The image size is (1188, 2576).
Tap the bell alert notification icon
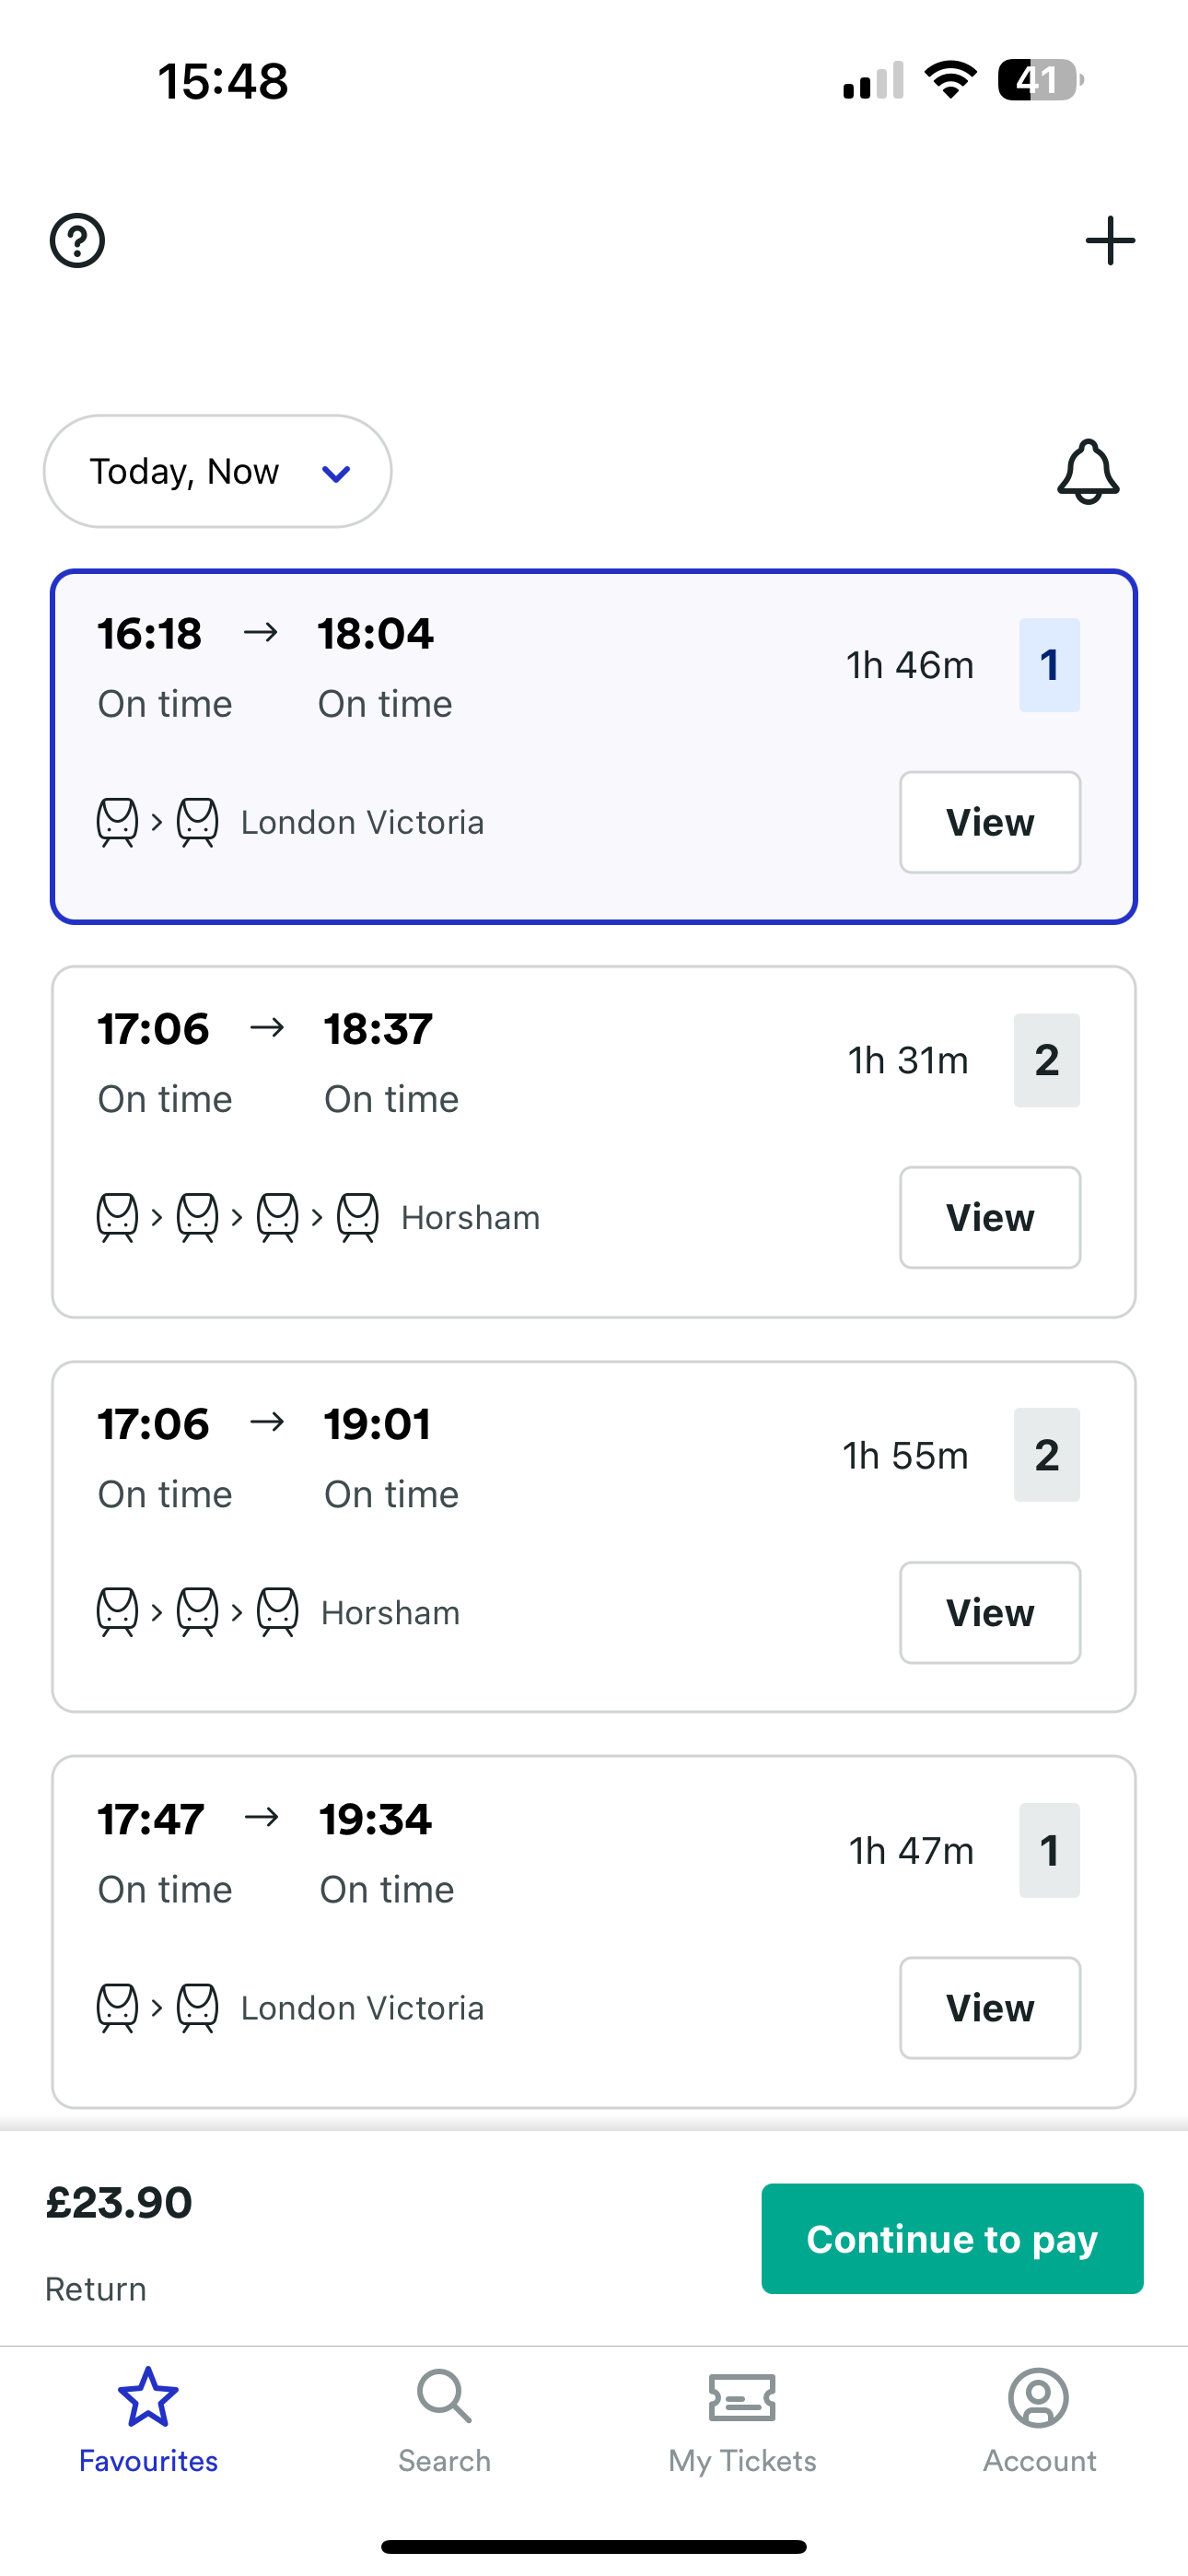1088,471
